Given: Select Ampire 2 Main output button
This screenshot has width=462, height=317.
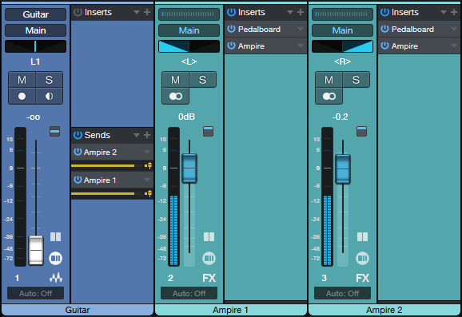Looking at the screenshot, I should point(343,30).
